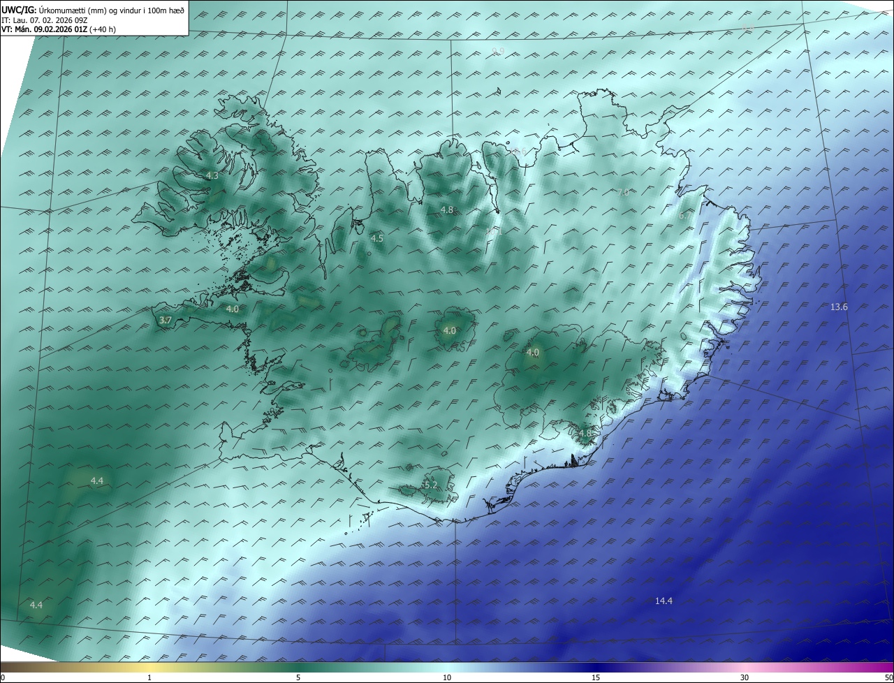
Task: Click the valid time 'VT: Mán. 09.02.2026 01Z (+40 h)'
Action: click(x=59, y=29)
